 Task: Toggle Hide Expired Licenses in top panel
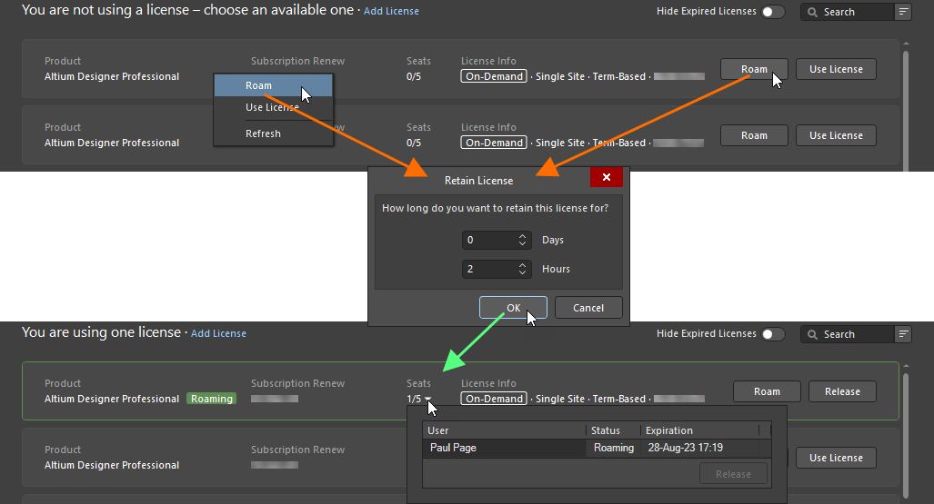coord(773,12)
